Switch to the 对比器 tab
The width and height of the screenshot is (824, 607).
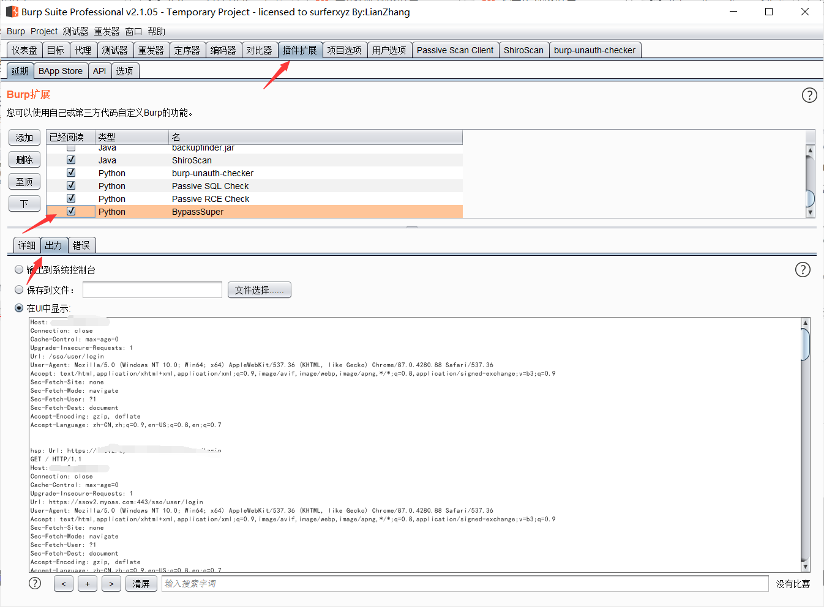259,50
